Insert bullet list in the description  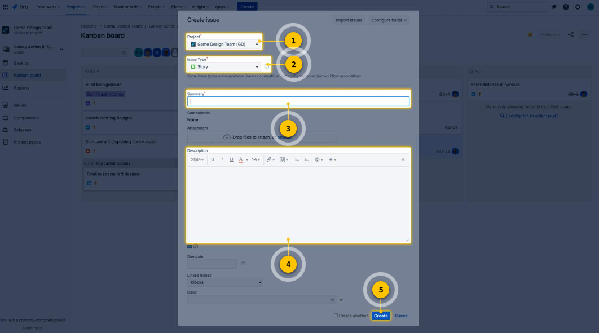coord(297,159)
